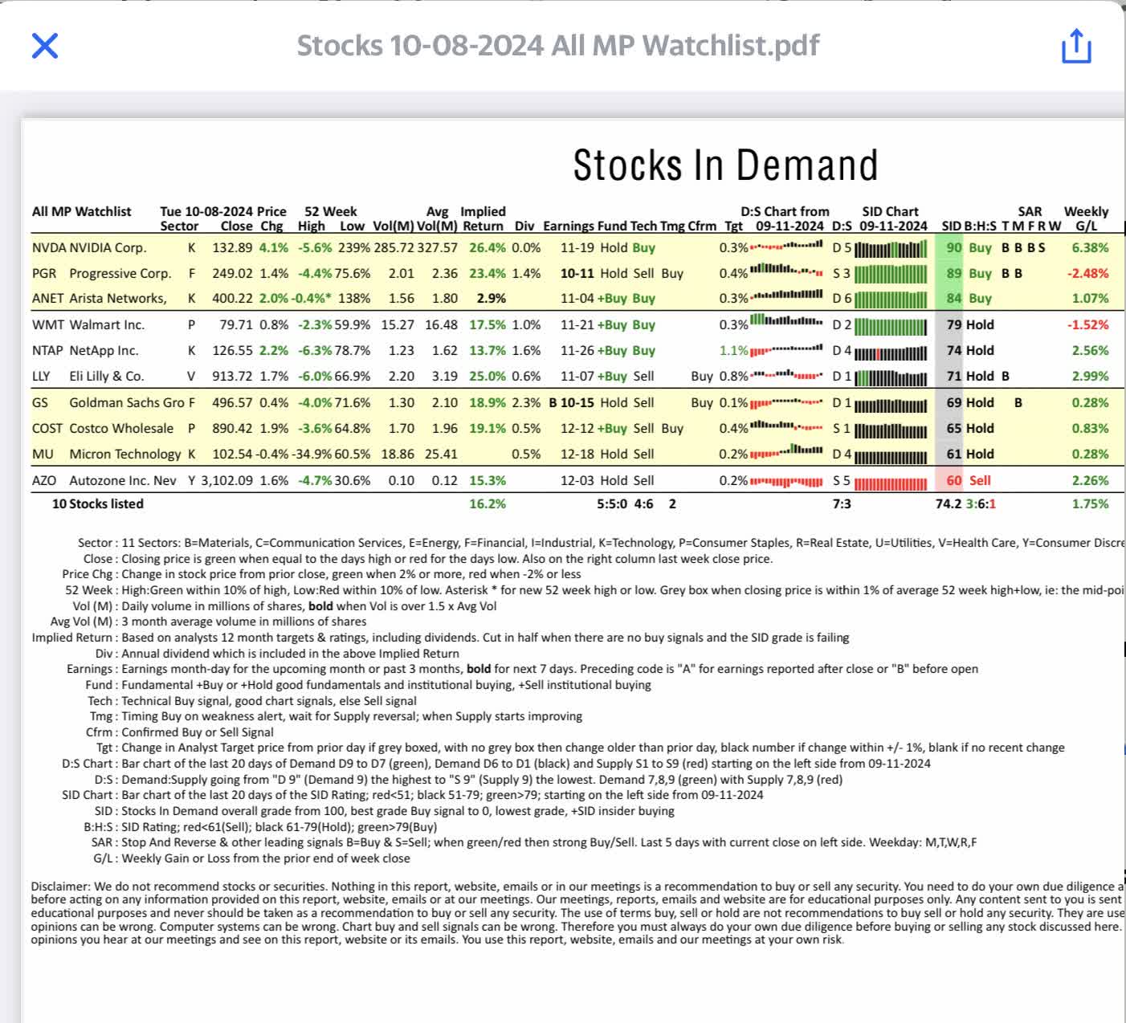Viewport: 1126px width, 1023px height.
Task: Click the AZO ticker symbol
Action: point(44,480)
